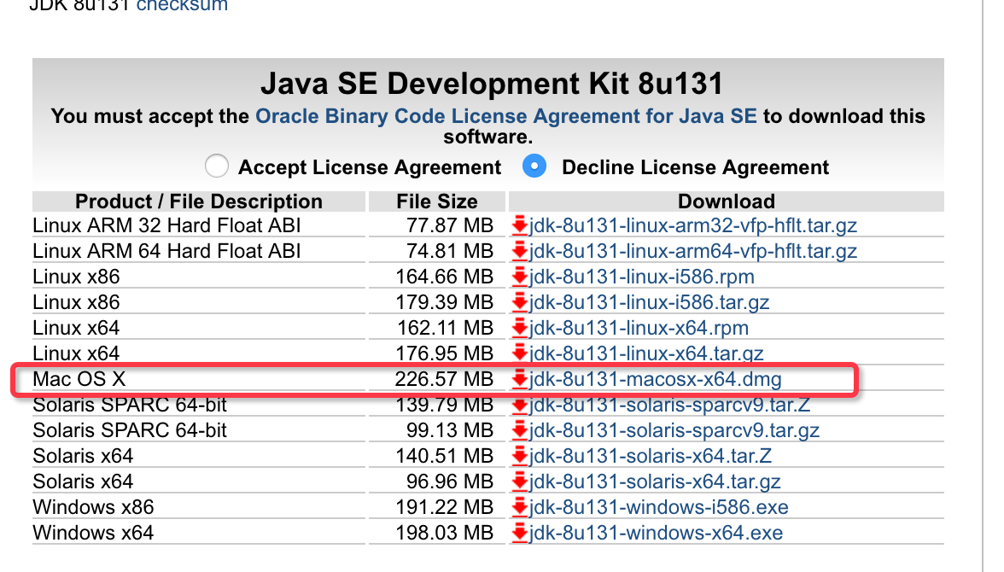Screen dimensions: 1004x572
Task: Click red download arrow for solaris-sparcv9.tar.Z
Action: [x=519, y=405]
